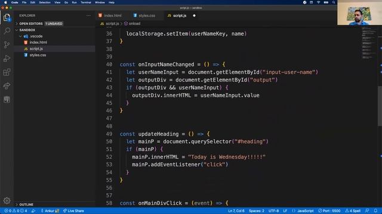The image size is (382, 214).
Task: Click the editor vertical scrollbar
Action: 380,106
